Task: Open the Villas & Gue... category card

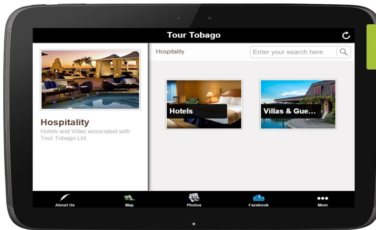Action: click(x=298, y=104)
